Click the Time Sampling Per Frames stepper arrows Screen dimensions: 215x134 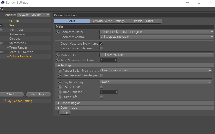[x=116, y=60]
